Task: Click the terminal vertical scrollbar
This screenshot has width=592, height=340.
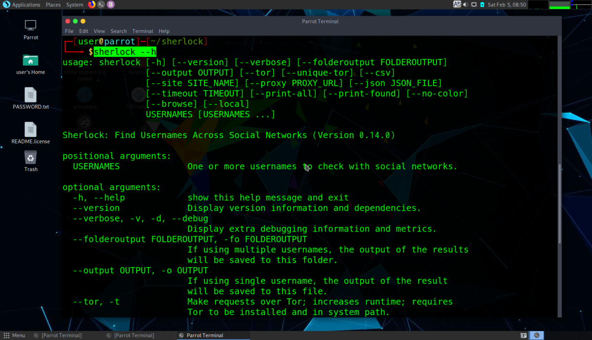Action: 559,204
